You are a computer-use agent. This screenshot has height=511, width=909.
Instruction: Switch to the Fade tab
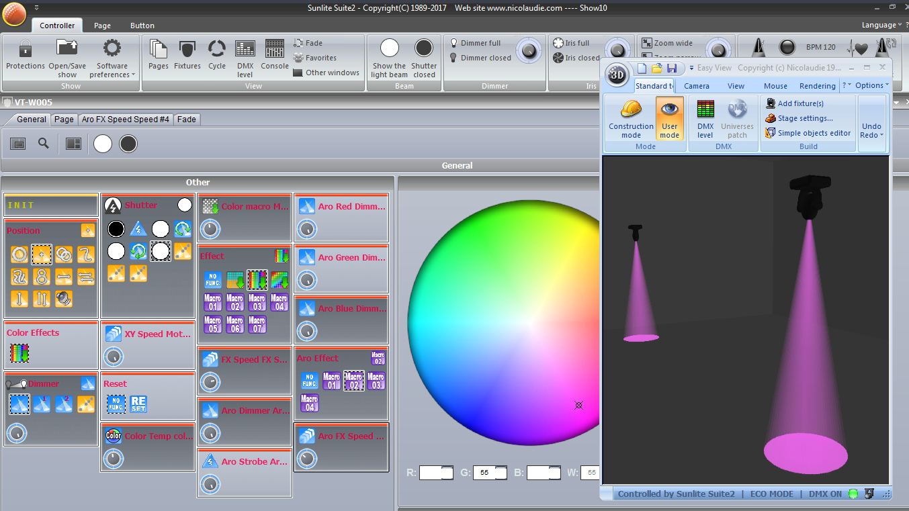coord(187,120)
